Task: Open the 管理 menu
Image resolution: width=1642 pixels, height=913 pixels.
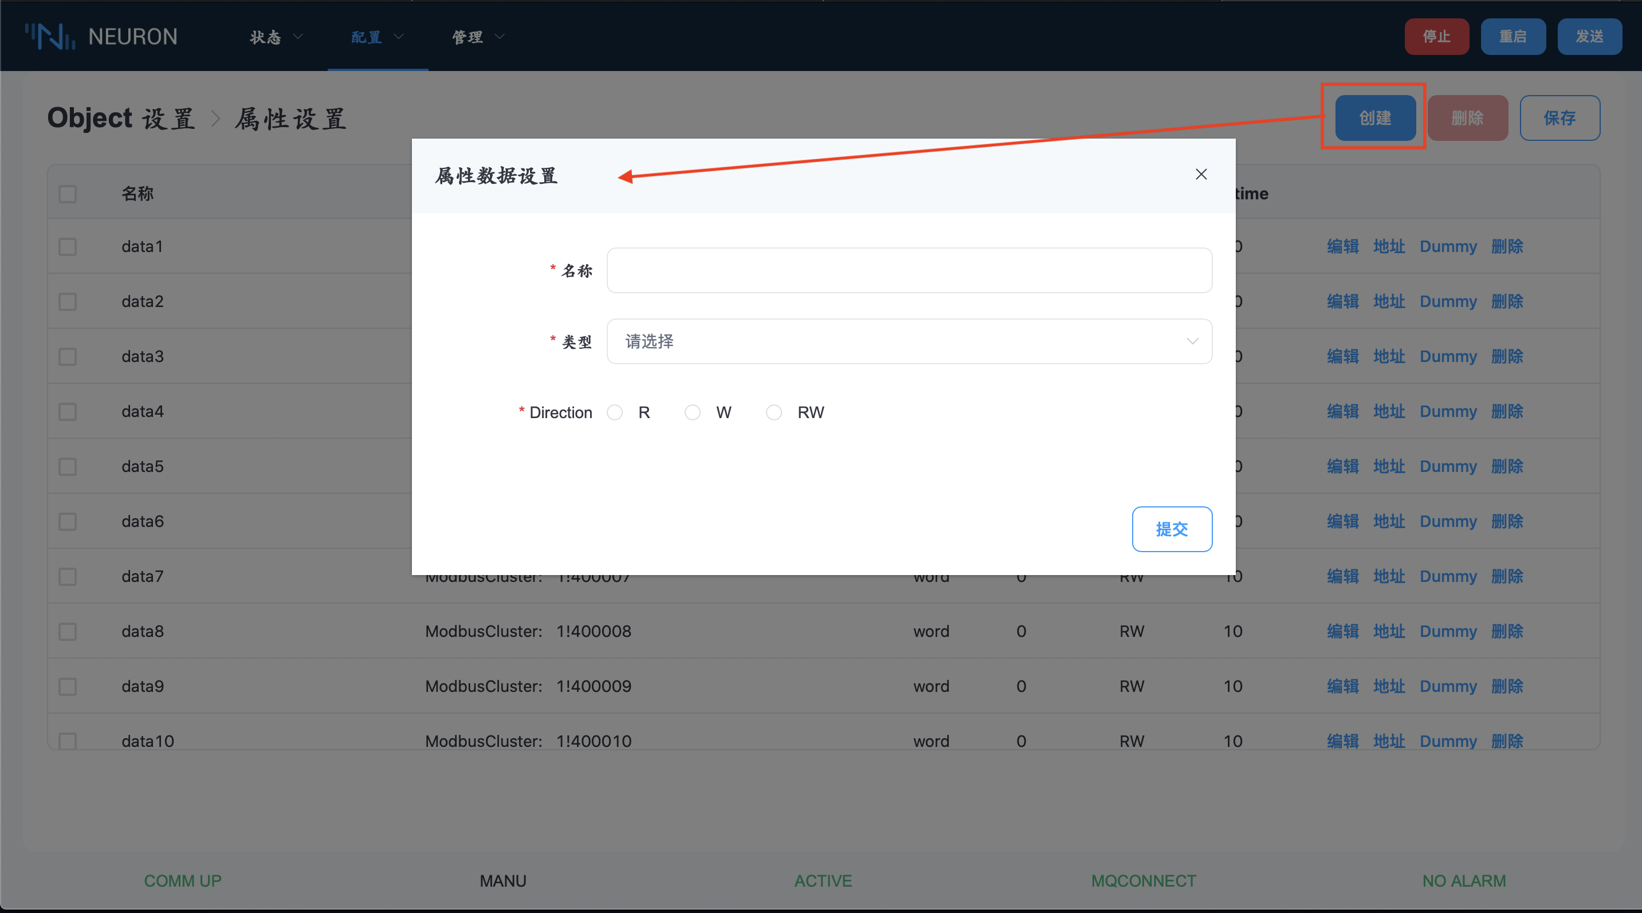Action: pyautogui.click(x=478, y=37)
